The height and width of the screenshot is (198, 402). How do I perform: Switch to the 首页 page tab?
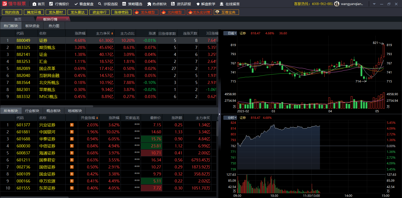click(18, 19)
